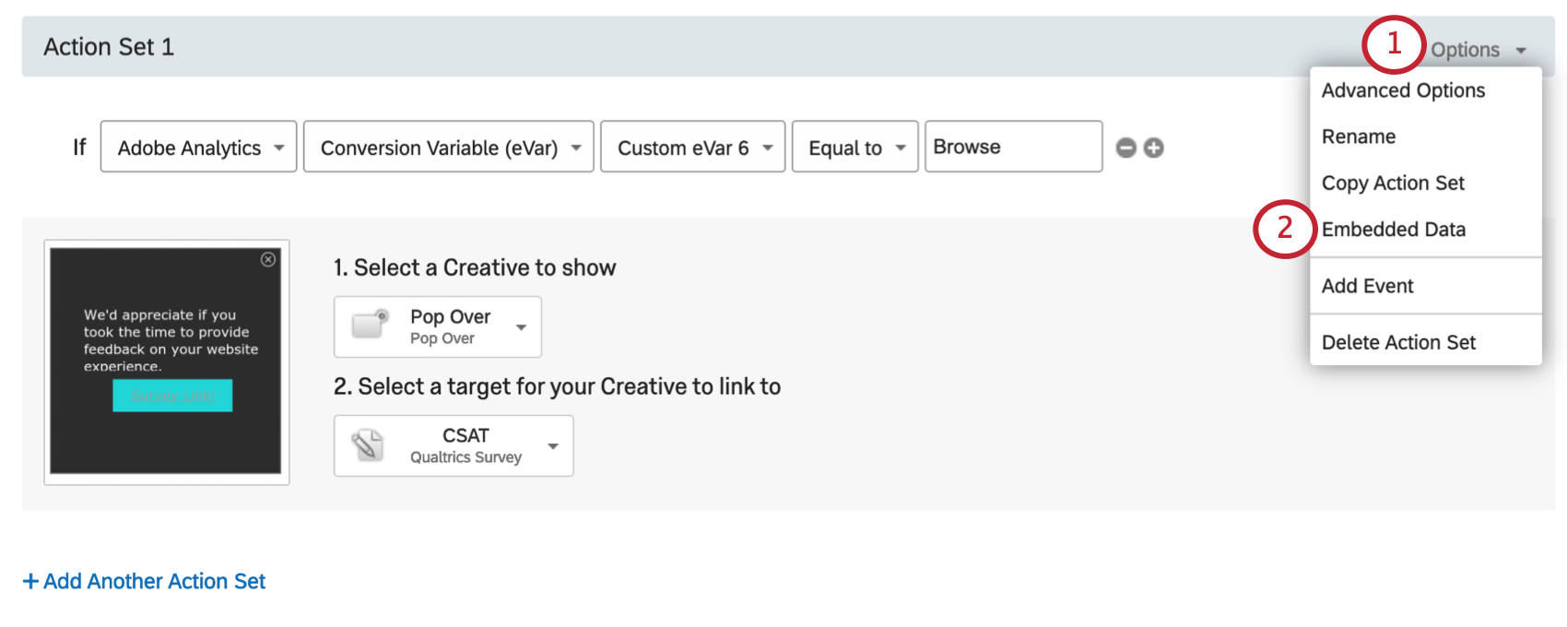Select Copy Action Set menu item

click(1393, 183)
